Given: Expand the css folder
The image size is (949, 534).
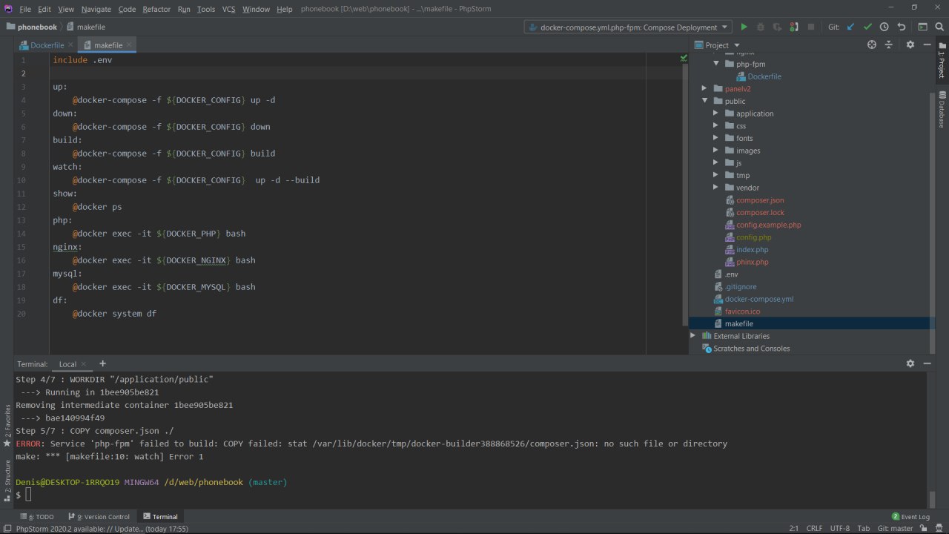Looking at the screenshot, I should tap(716, 126).
